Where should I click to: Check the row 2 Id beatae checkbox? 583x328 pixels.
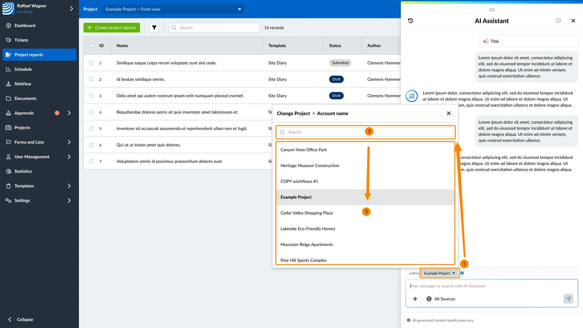91,79
